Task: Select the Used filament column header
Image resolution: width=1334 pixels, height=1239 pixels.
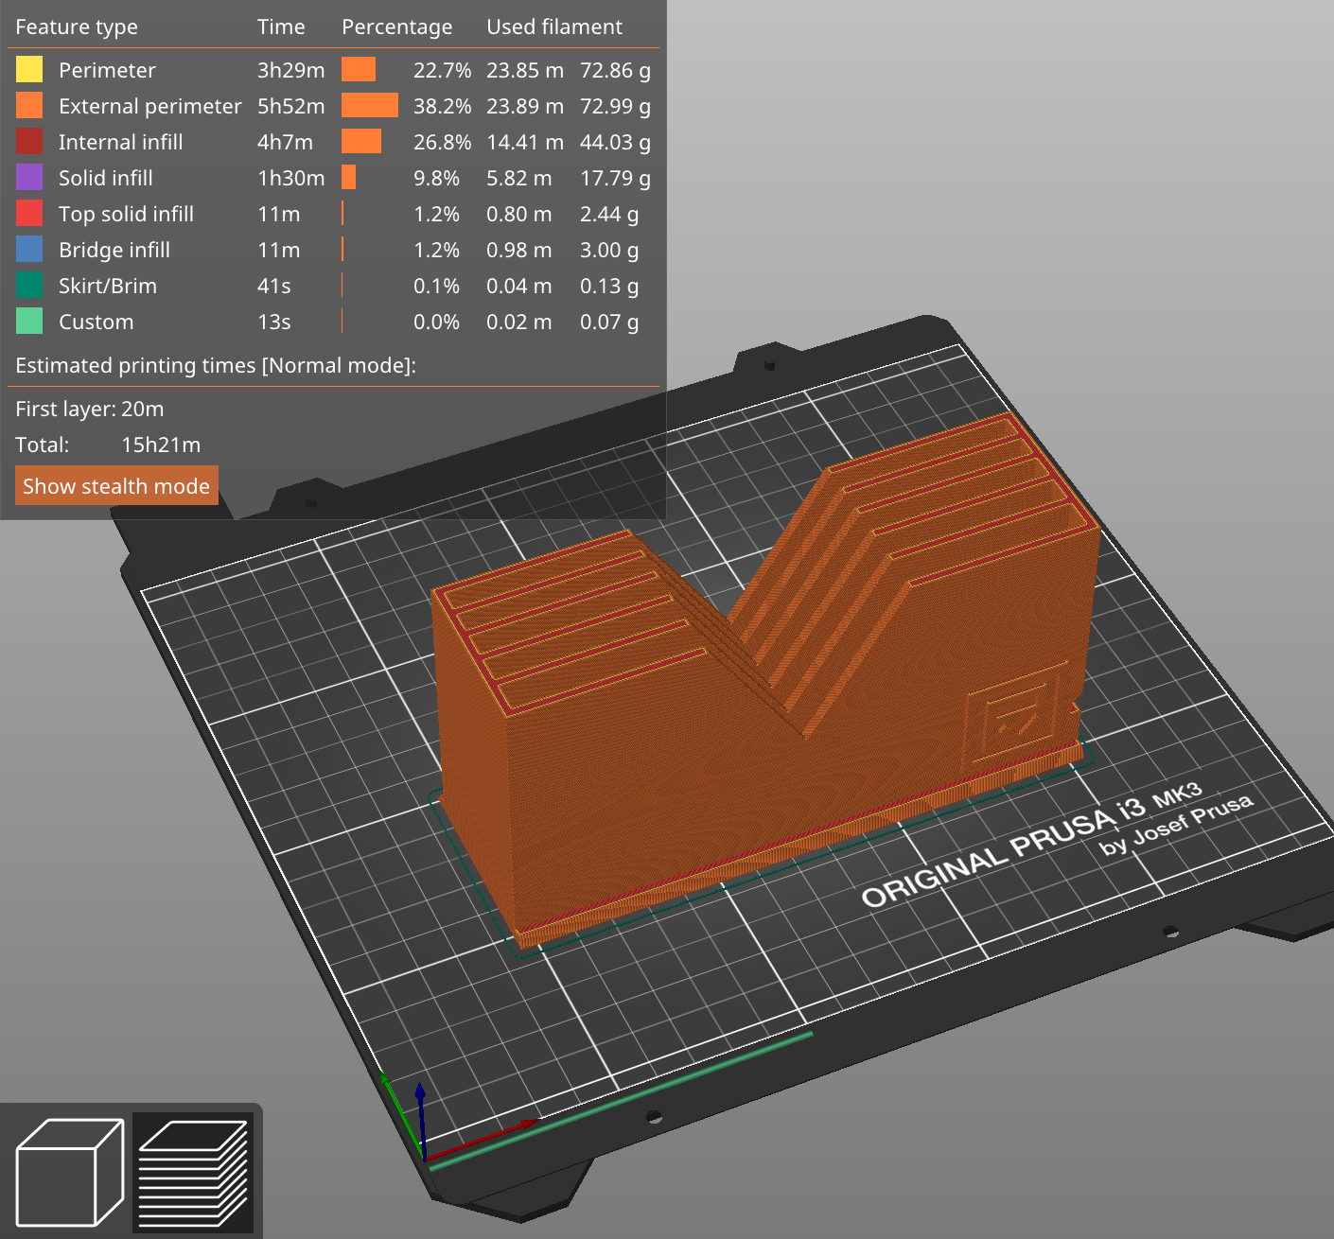Action: click(554, 26)
